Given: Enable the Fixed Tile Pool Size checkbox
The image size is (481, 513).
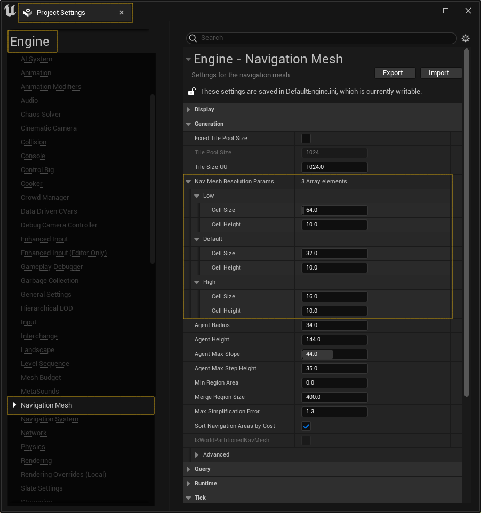Looking at the screenshot, I should click(x=306, y=138).
